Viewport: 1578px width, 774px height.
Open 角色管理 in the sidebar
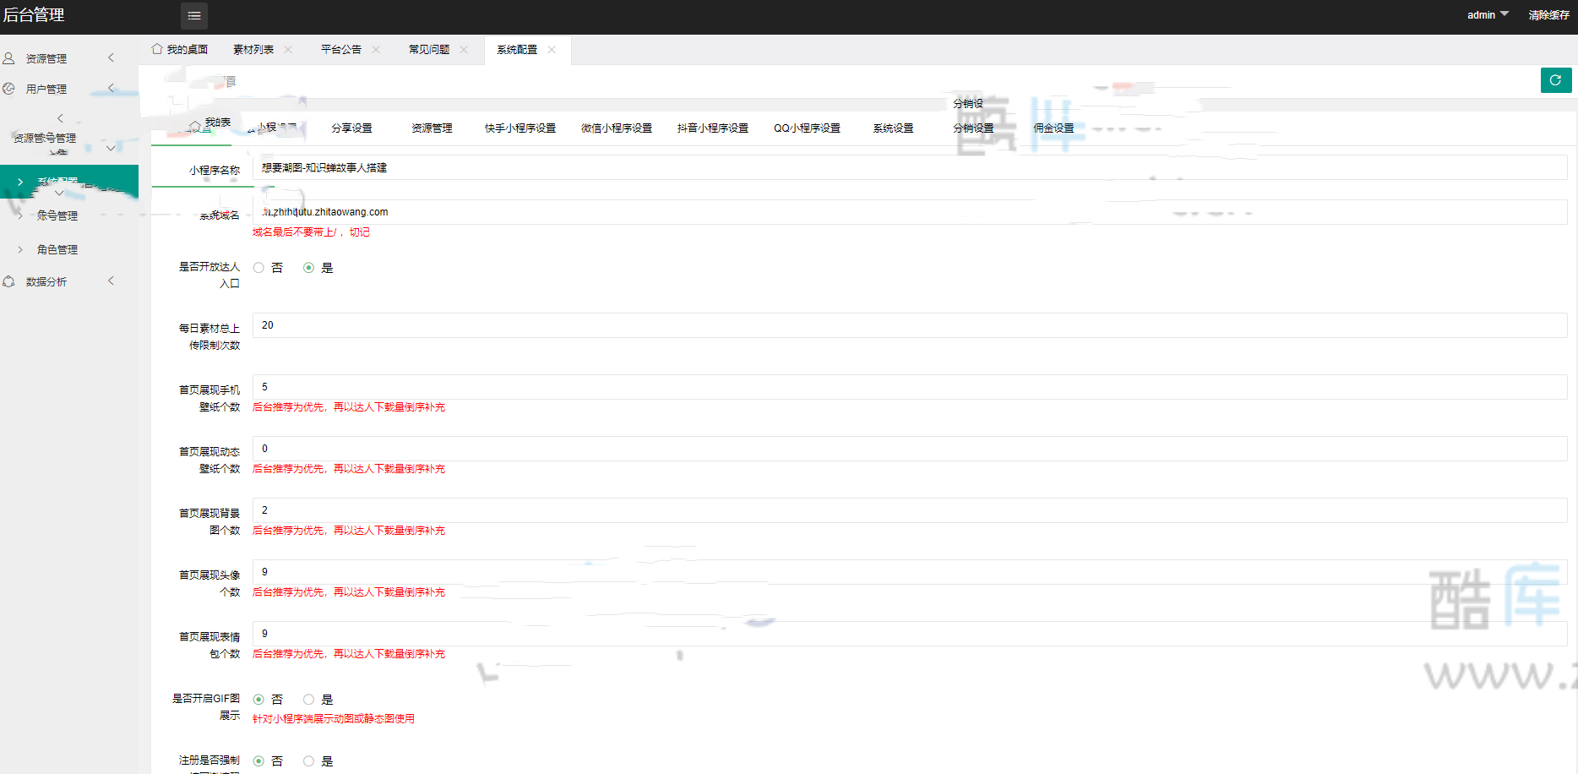[x=57, y=249]
